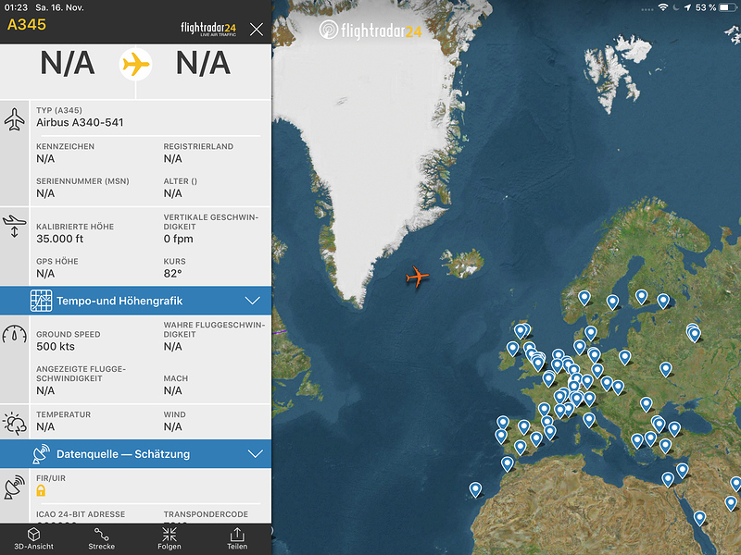Expand the Tempo-und Höhengrafik section
741x555 pixels.
pos(135,301)
